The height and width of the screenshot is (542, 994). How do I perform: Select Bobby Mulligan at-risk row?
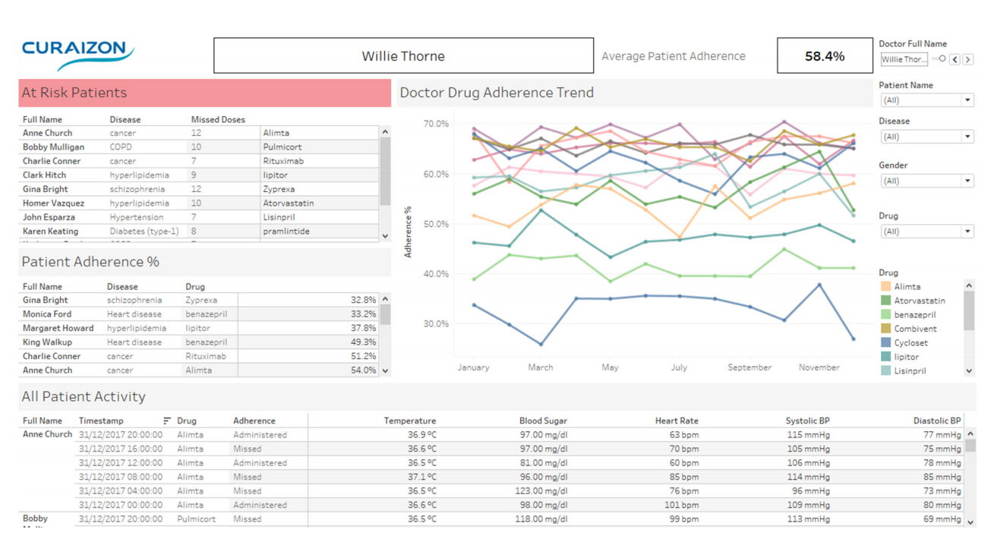(198, 147)
